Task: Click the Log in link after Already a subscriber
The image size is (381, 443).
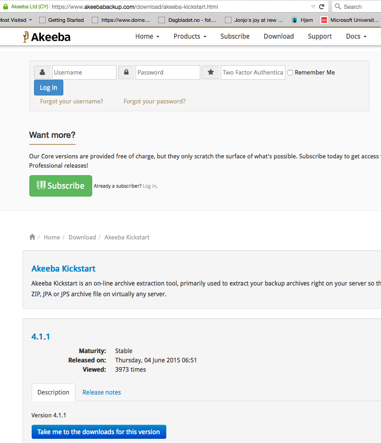Action: click(150, 186)
